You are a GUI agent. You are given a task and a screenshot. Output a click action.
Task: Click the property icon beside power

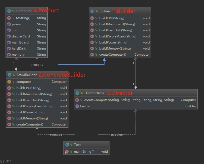(9, 24)
